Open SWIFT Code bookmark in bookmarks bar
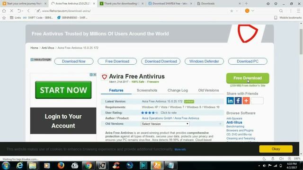This screenshot has height=170, width=303. tap(38, 18)
